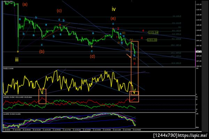Select the 1093.88 price target label

click(x=152, y=40)
